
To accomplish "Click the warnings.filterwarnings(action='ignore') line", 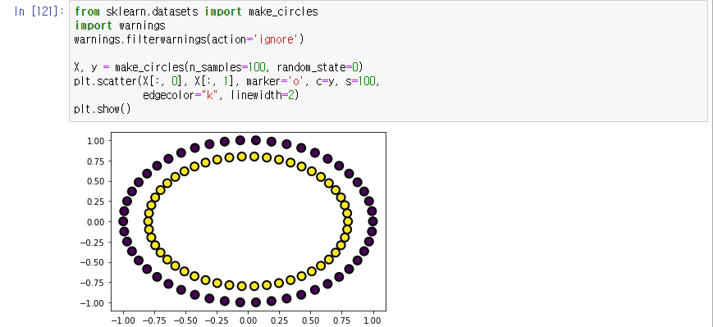I will pyautogui.click(x=189, y=39).
